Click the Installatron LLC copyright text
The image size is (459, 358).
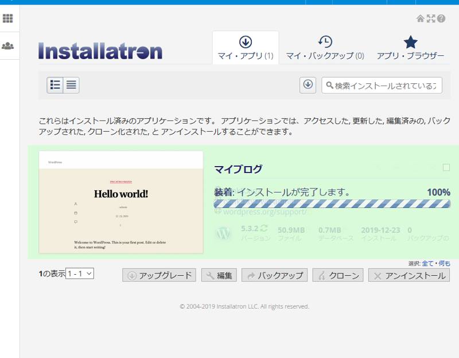pos(244,306)
